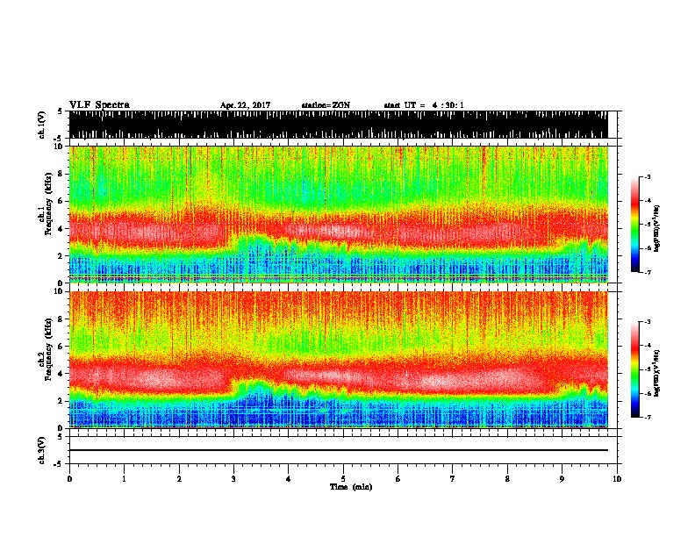Click the ch.1 spectrogram panel
Image resolution: width=695 pixels, height=537 pixels.
pos(339,214)
